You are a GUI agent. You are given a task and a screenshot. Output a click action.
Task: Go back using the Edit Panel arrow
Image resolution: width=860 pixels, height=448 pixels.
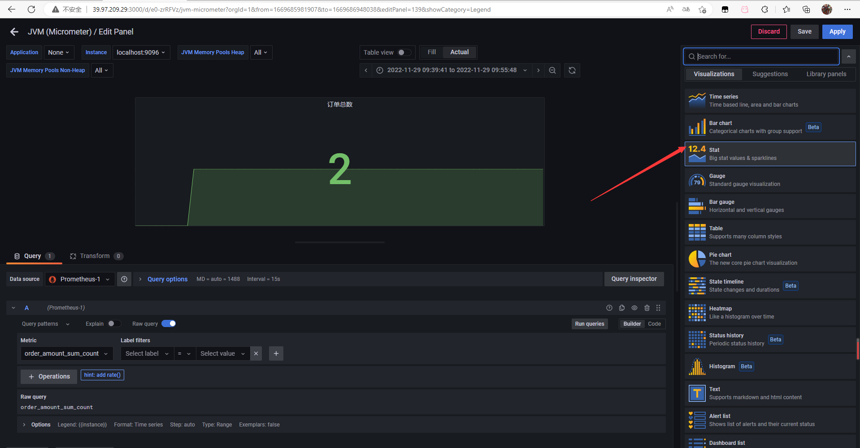(x=14, y=32)
